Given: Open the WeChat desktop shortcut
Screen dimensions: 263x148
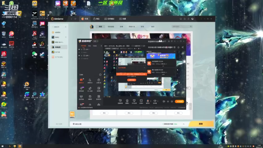Looking at the screenshot, I should [35, 55].
